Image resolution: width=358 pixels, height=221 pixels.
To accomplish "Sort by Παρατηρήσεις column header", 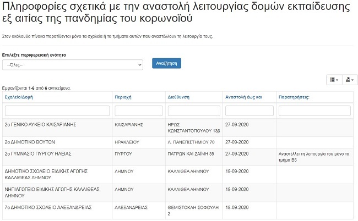I will click(x=294, y=97).
